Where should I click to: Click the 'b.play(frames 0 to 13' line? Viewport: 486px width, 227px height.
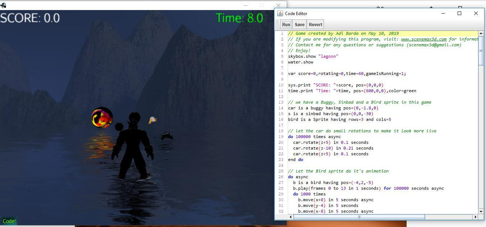[368, 188]
